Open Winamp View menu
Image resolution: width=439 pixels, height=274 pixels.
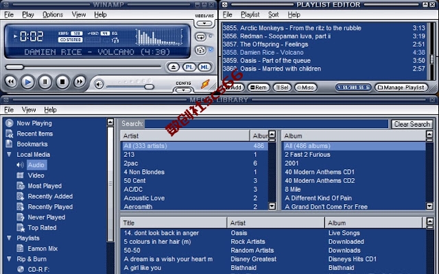(79, 14)
